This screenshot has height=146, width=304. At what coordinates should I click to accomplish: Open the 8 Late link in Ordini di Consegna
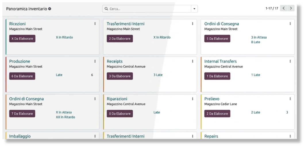(255, 42)
